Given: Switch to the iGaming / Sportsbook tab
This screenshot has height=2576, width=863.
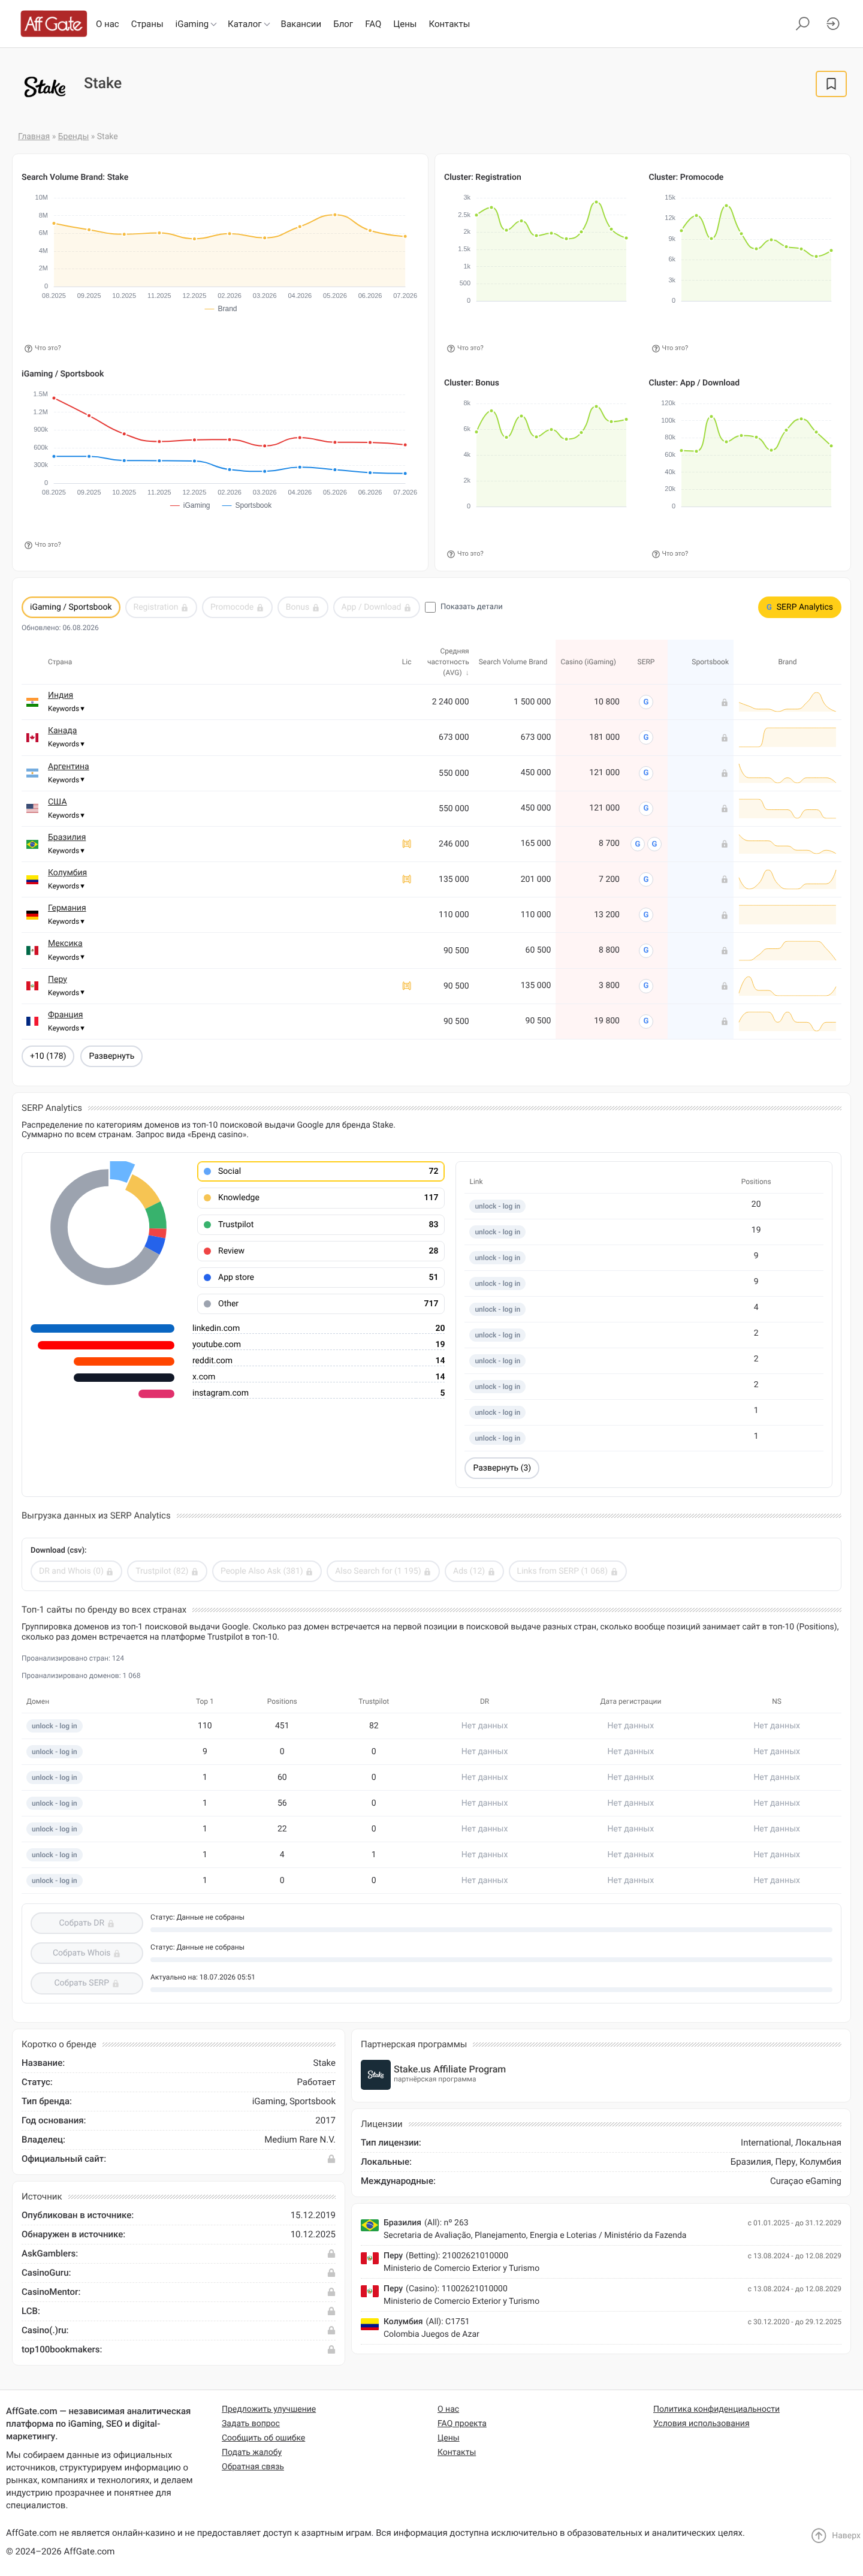Looking at the screenshot, I should click(x=71, y=607).
